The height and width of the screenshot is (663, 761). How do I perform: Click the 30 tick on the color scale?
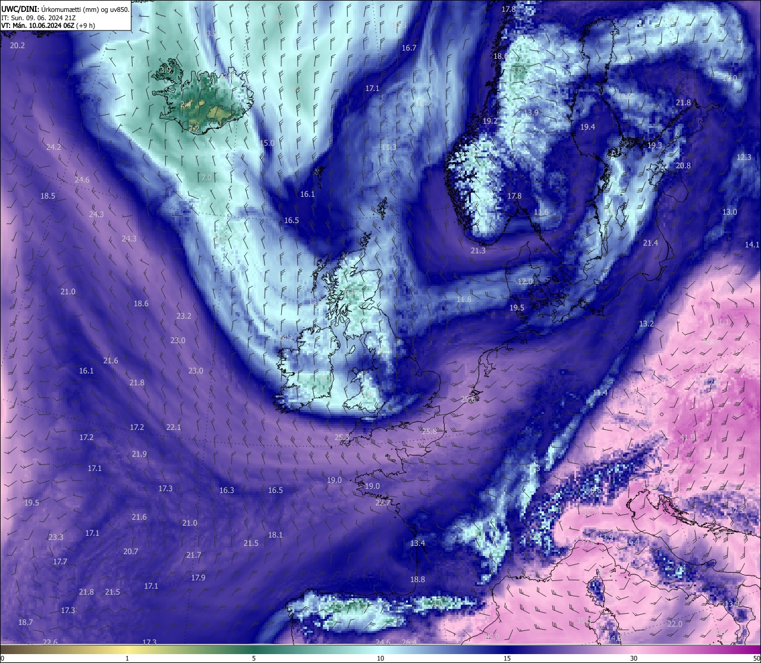(x=634, y=658)
